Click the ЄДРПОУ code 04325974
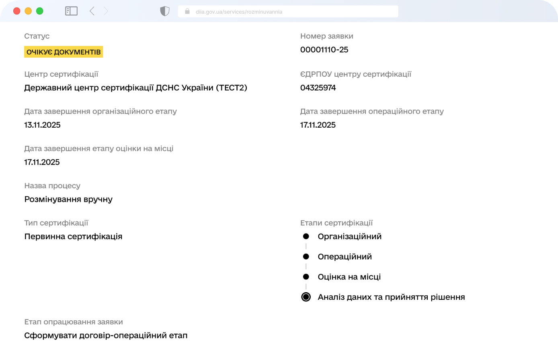The width and height of the screenshot is (558, 356). tap(318, 87)
